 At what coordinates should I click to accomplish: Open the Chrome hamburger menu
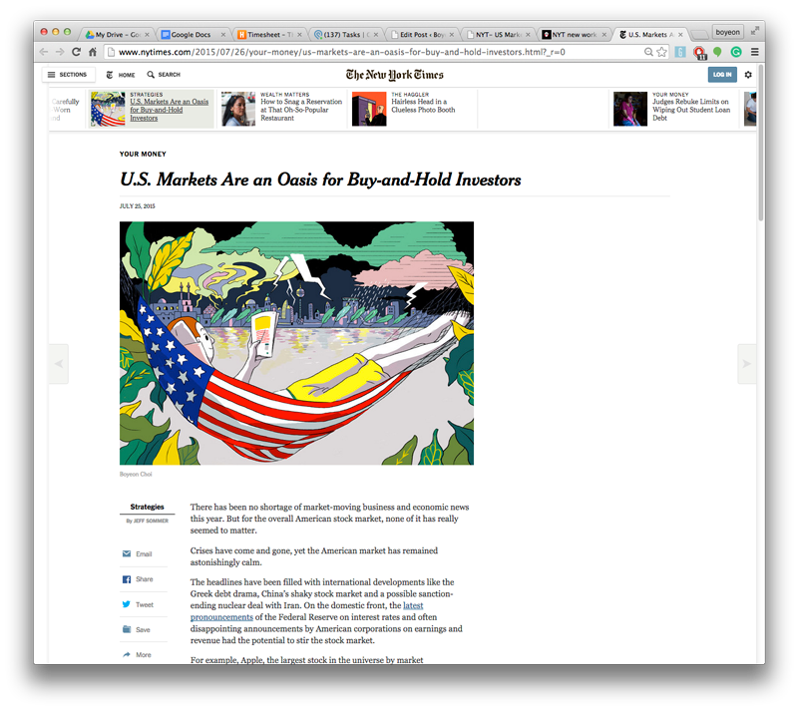755,52
